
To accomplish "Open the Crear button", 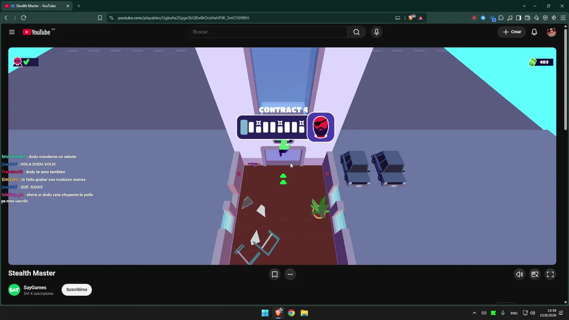I will click(512, 32).
